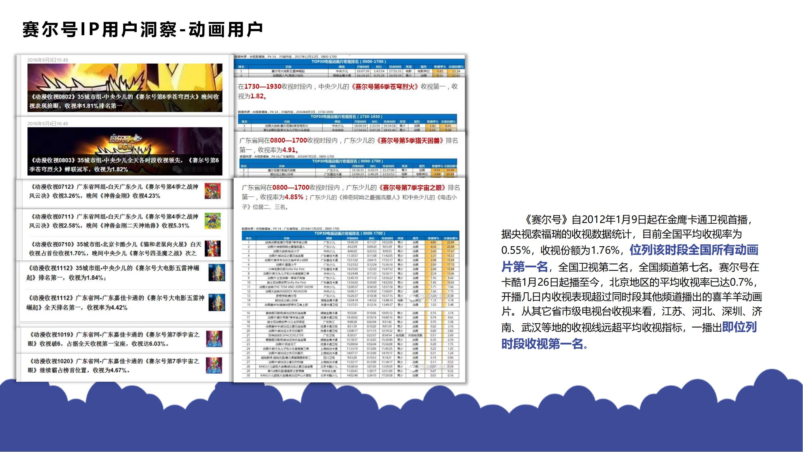803x452 pixels.
Task: Click bold blue text 即位列时段收视第一名
Action: coord(629,336)
